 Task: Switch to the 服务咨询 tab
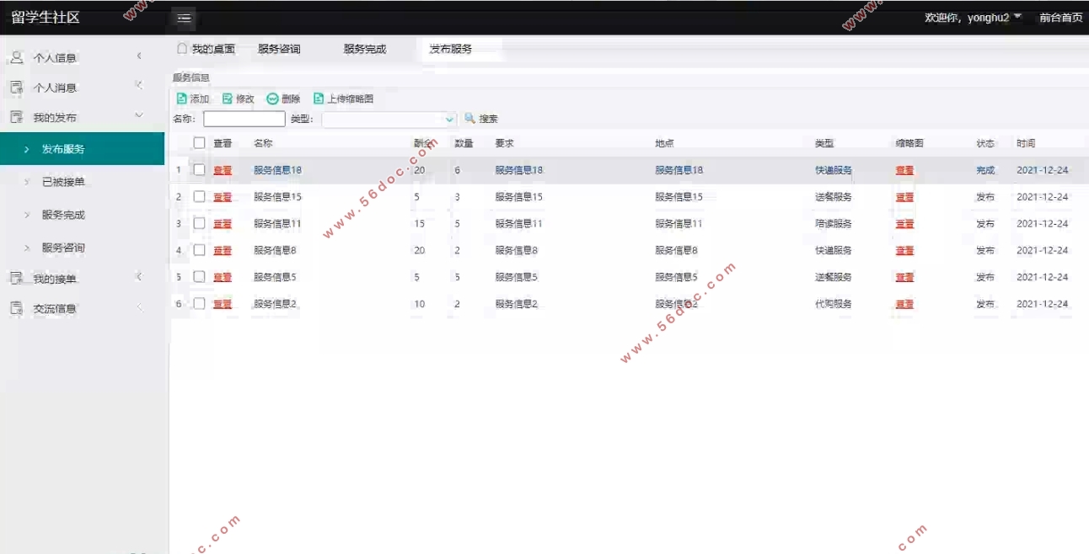tap(279, 49)
